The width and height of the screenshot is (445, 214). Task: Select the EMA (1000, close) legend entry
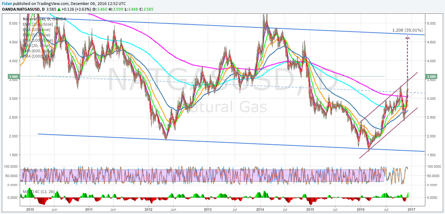click(39, 56)
